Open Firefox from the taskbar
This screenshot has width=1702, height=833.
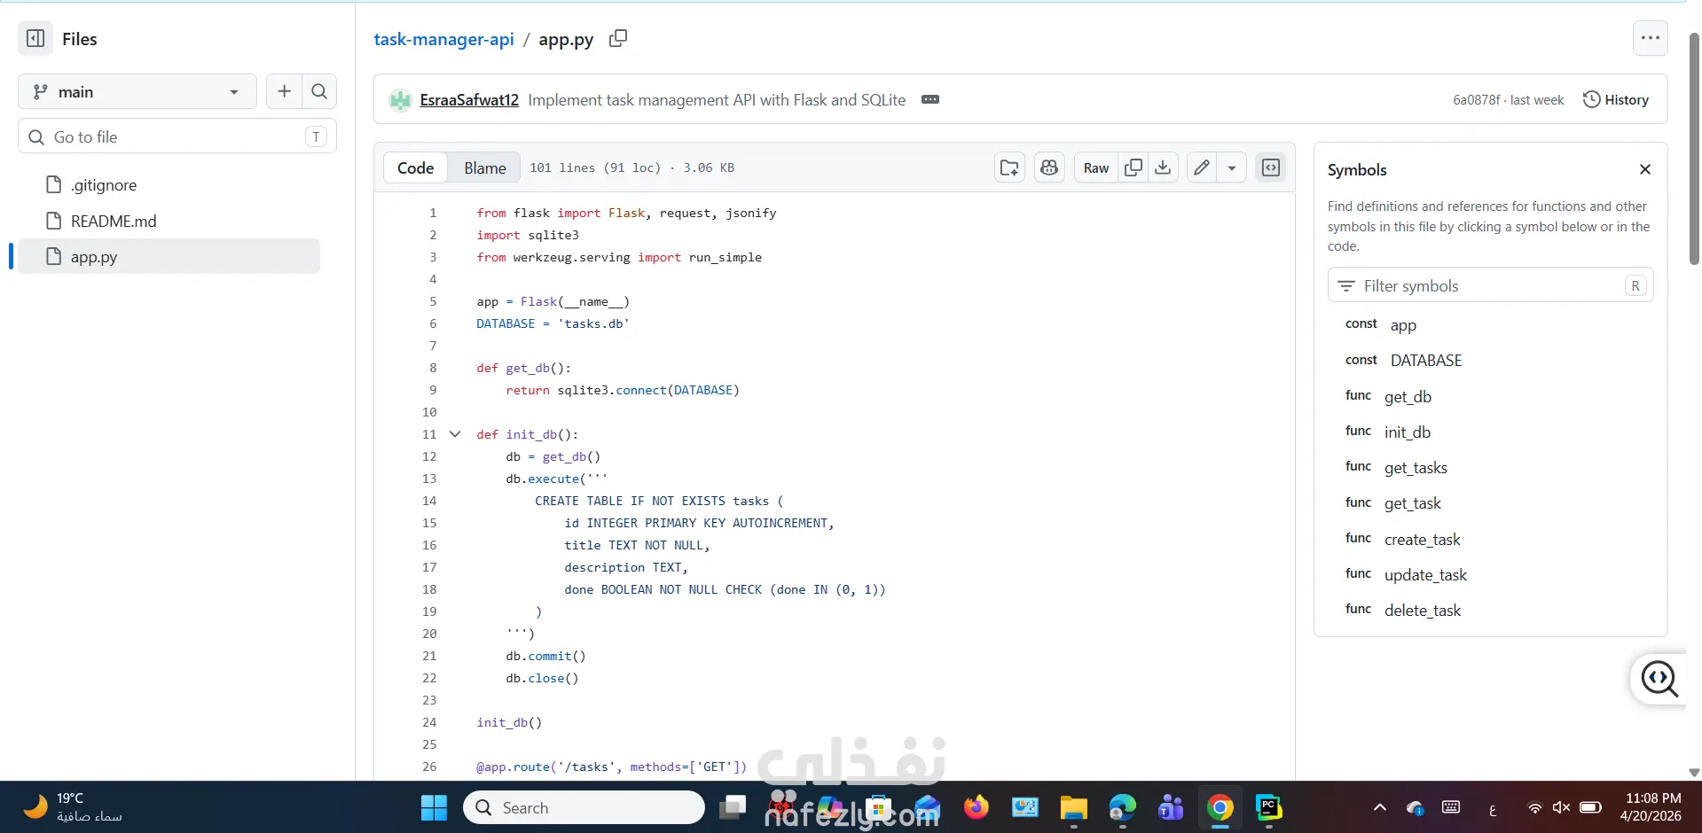[976, 807]
